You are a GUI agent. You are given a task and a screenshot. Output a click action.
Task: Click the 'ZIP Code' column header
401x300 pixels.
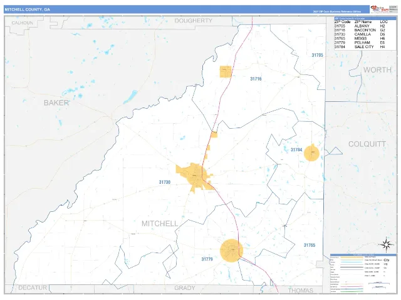[343, 22]
